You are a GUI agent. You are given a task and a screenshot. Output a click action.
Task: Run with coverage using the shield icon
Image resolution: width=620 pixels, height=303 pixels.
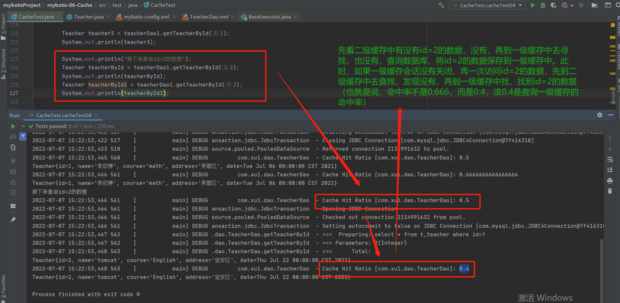[554, 5]
